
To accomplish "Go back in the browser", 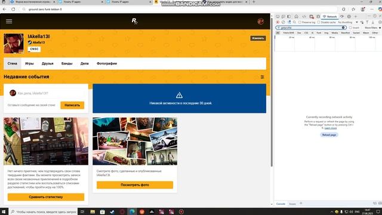I will coord(5,10).
